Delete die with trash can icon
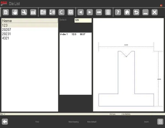 coord(108,12)
